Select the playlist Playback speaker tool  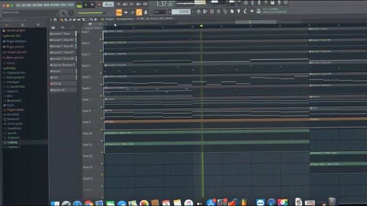(96, 20)
